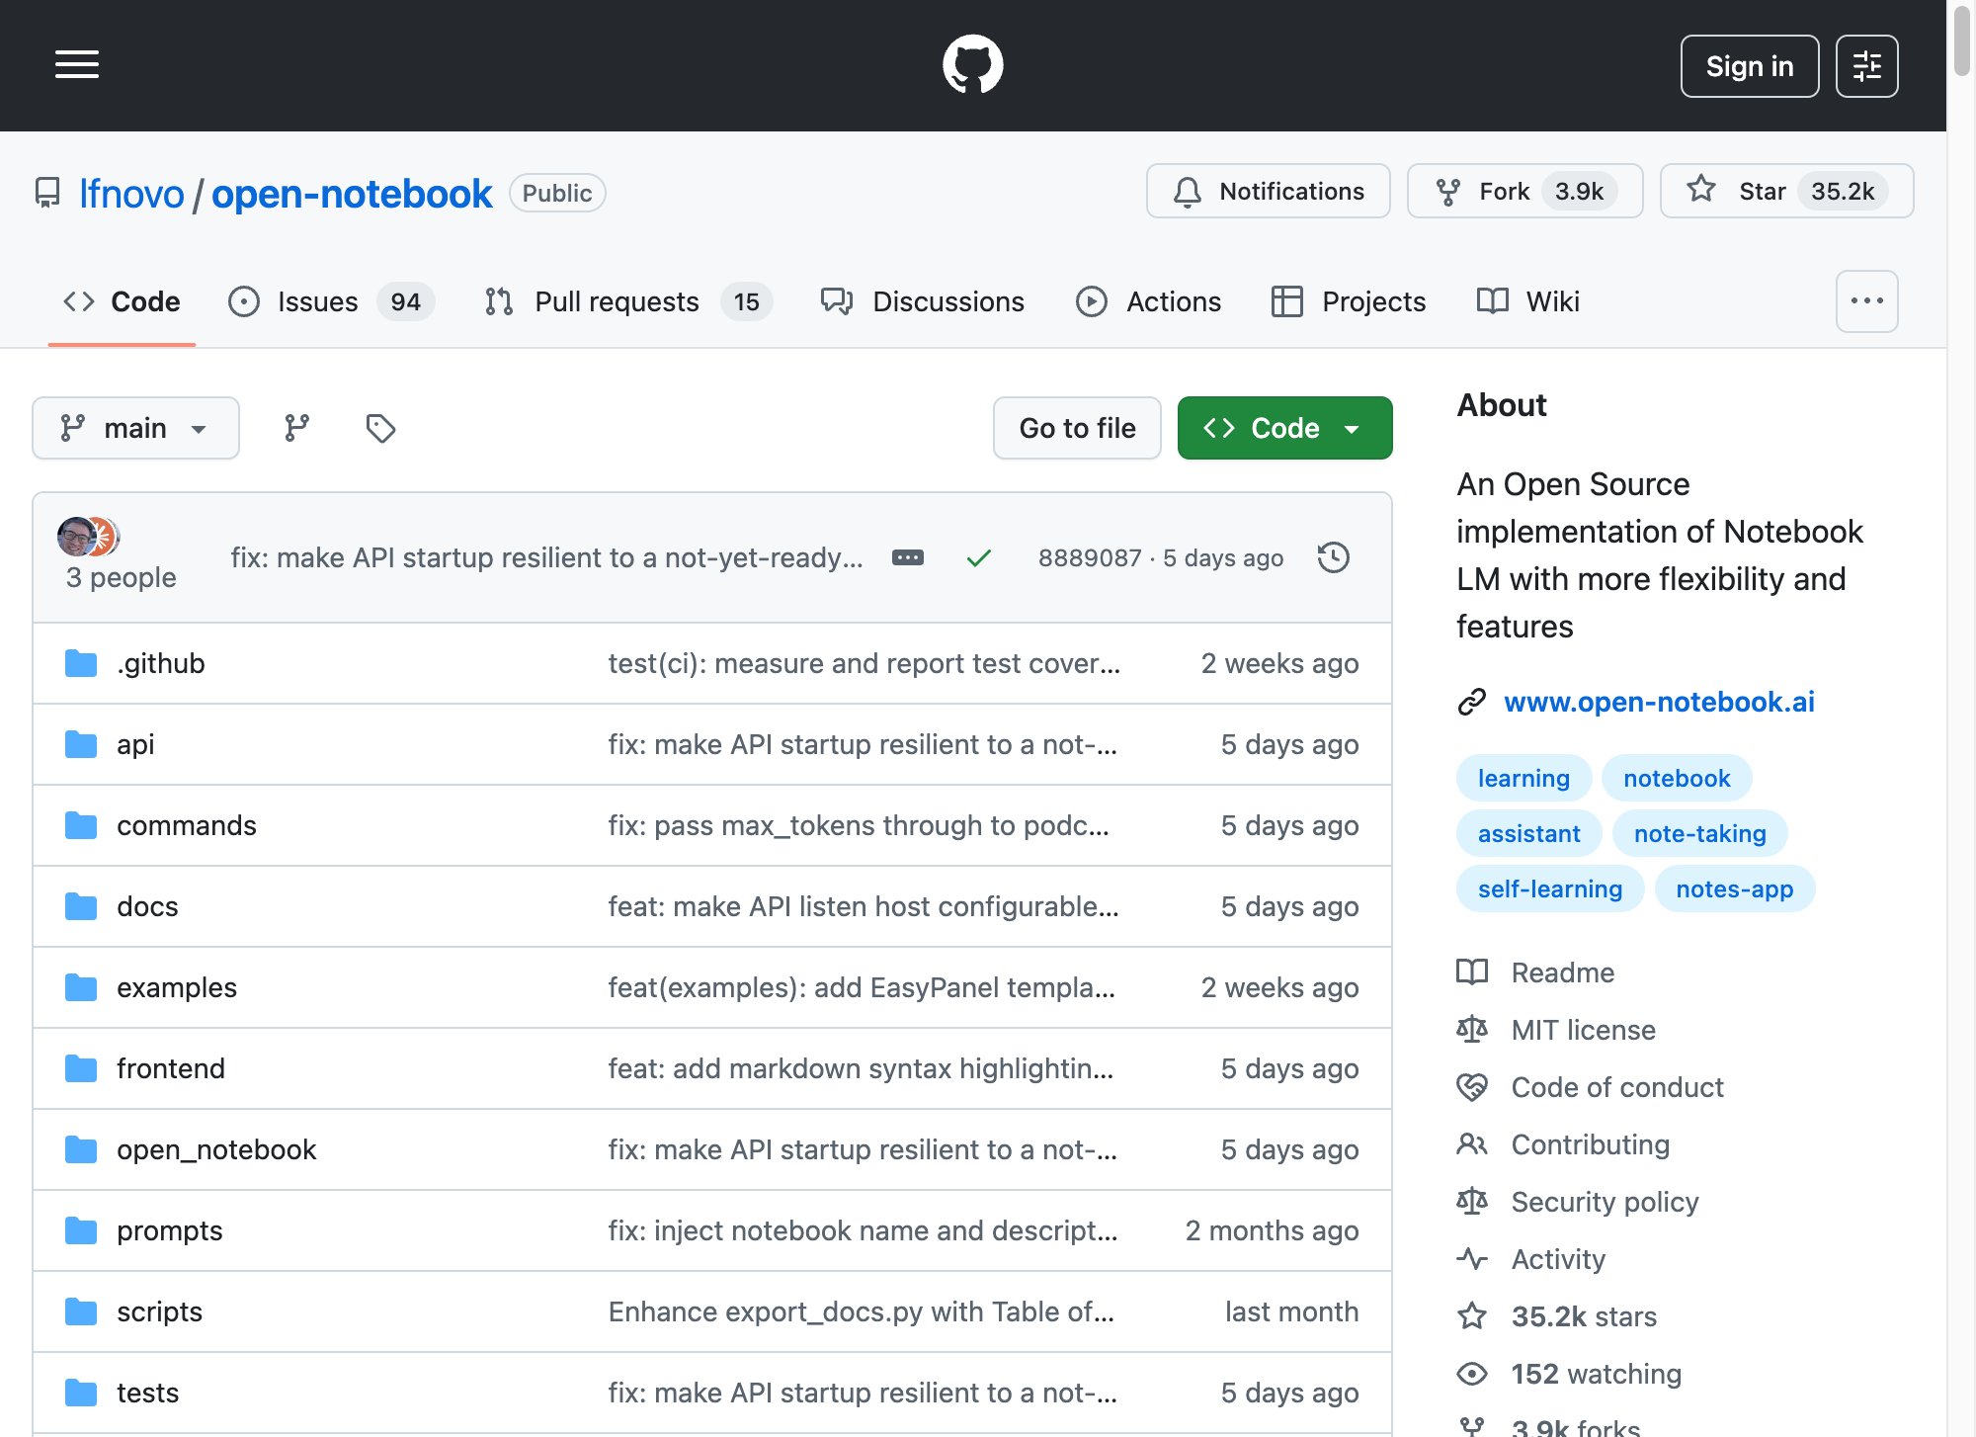Open commit 8889087 hash link
The height and width of the screenshot is (1437, 1976).
coord(1089,557)
